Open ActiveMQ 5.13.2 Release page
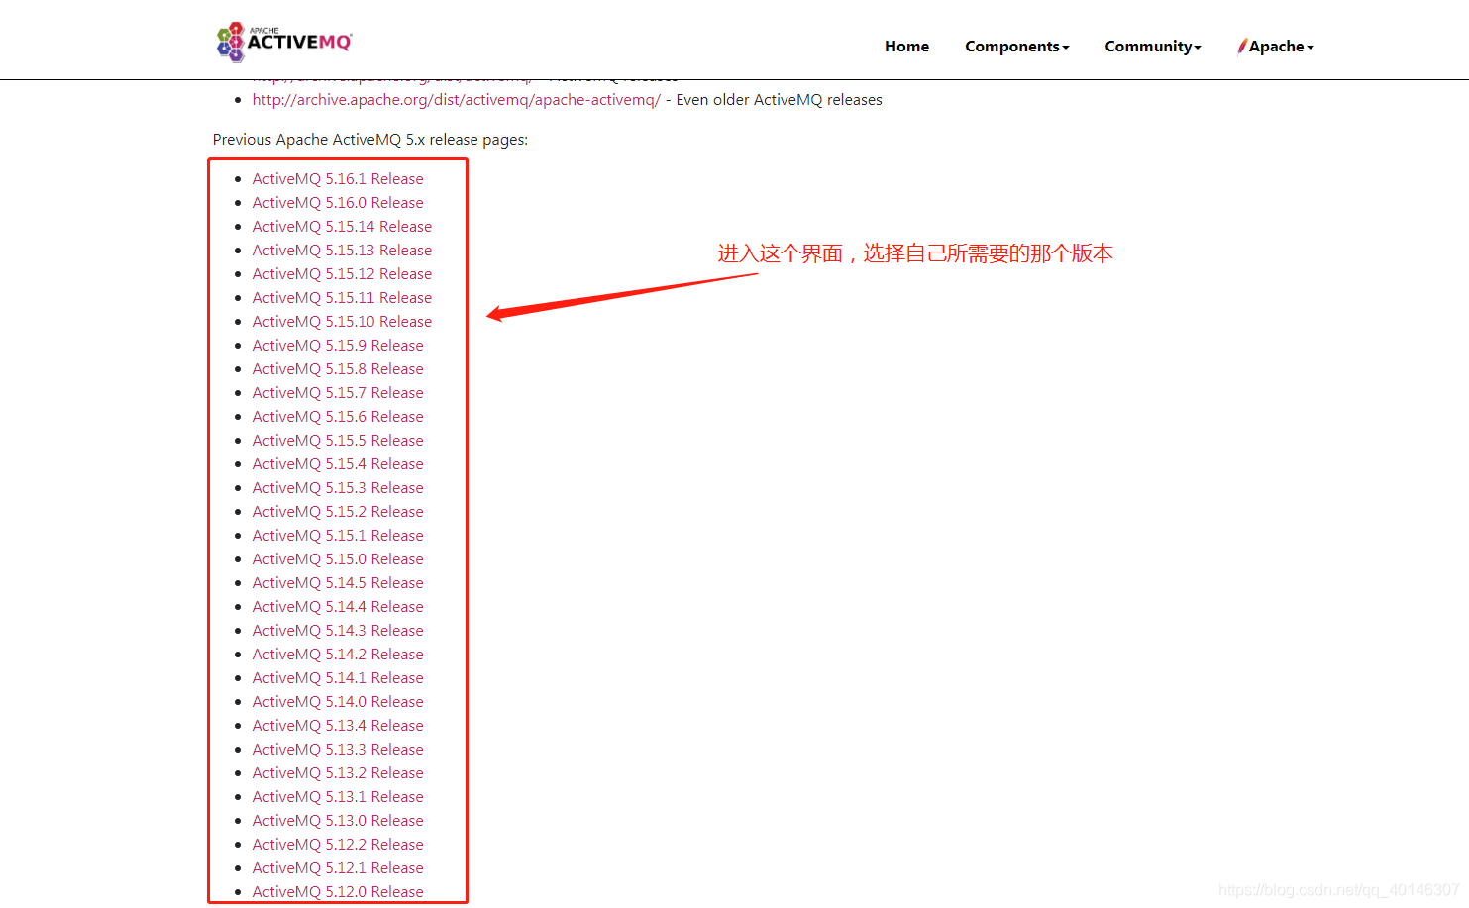This screenshot has height=908, width=1469. (338, 773)
